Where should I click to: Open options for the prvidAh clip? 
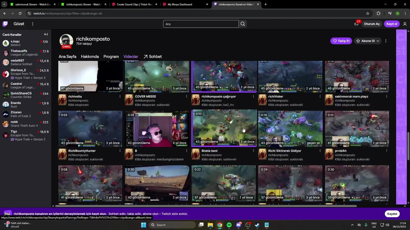(x=387, y=151)
